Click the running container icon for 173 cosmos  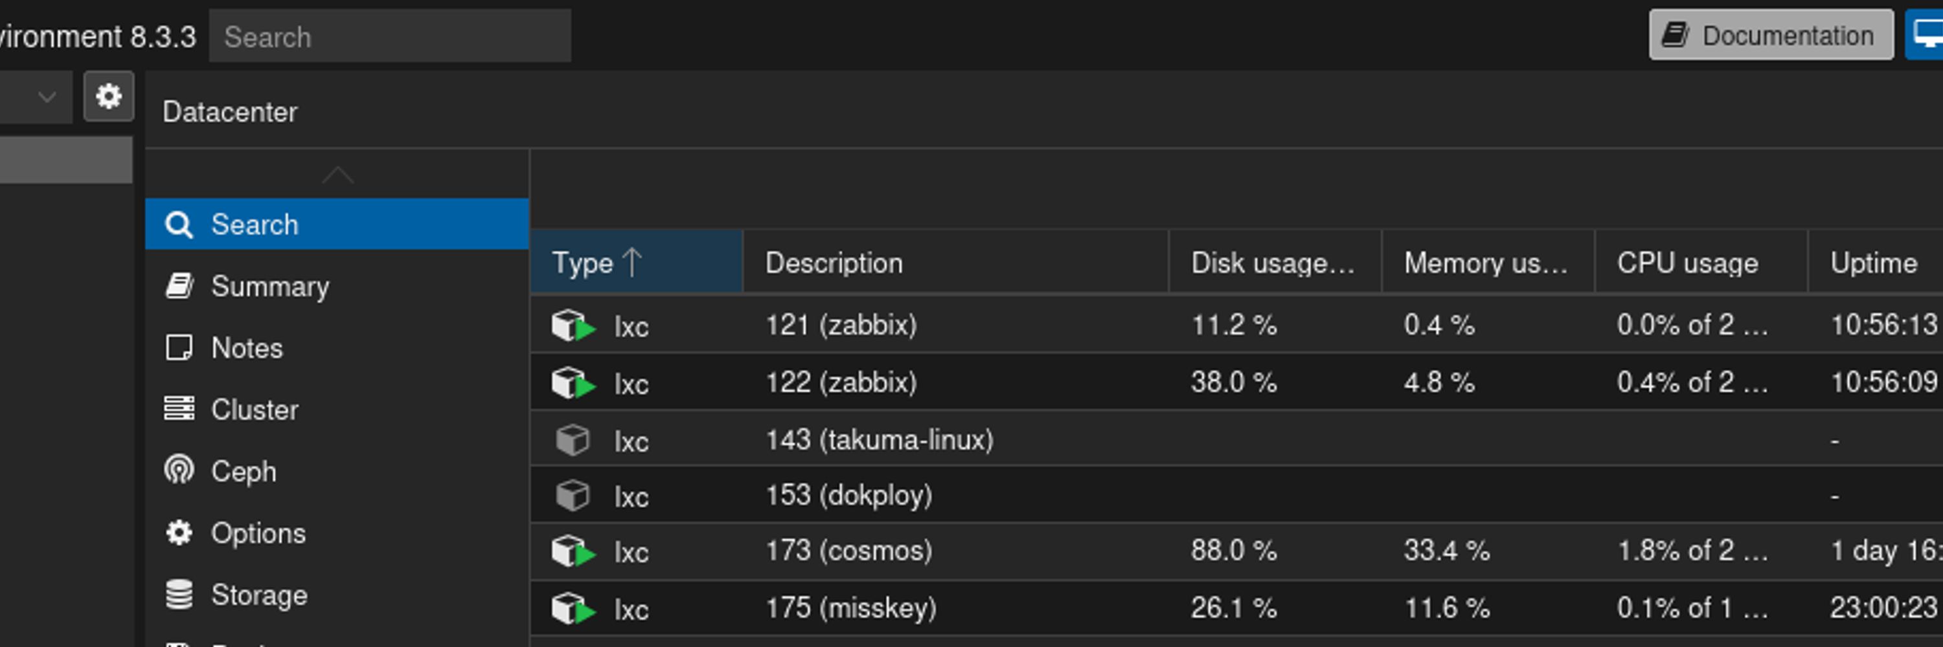573,551
